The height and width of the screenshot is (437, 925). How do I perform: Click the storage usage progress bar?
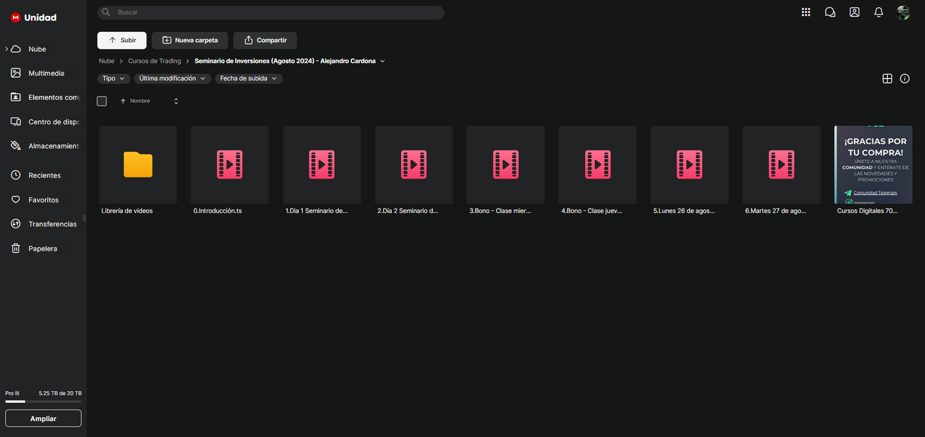pos(43,402)
